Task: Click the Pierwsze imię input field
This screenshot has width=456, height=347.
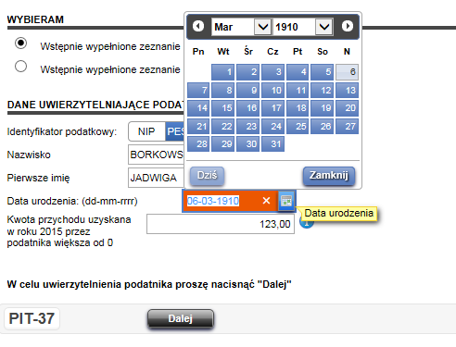Action: pyautogui.click(x=156, y=178)
